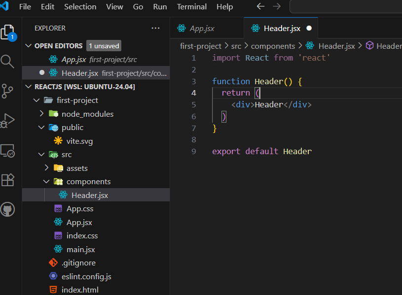This screenshot has height=295, width=402.
Task: Open Remote Explorer icon in activity bar
Action: click(8, 150)
